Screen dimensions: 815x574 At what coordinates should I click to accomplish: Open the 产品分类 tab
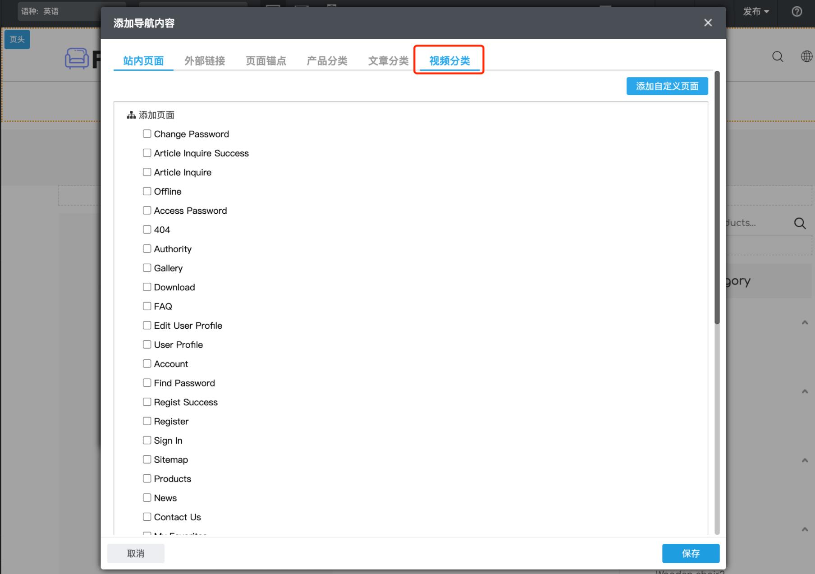(327, 61)
